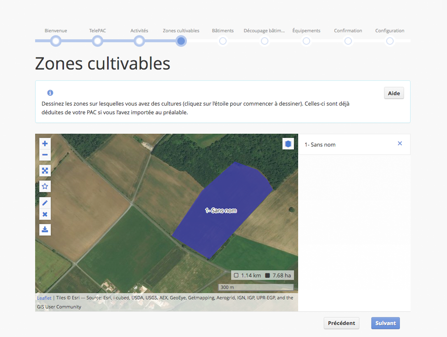
Task: Click the 300 m scale bar
Action: (256, 287)
